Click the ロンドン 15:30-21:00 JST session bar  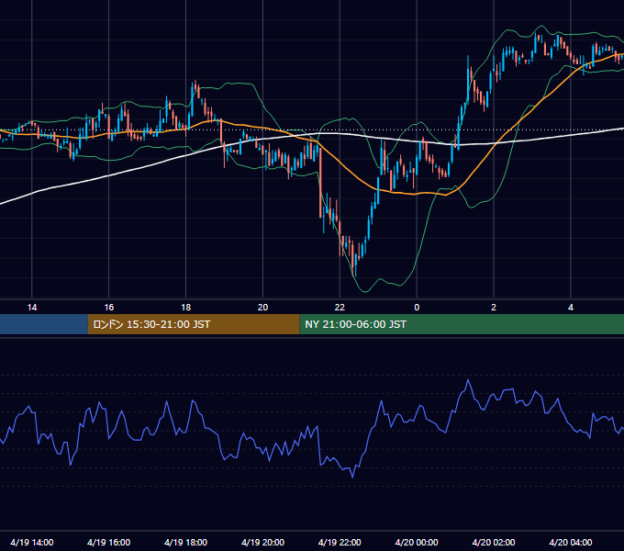[194, 324]
